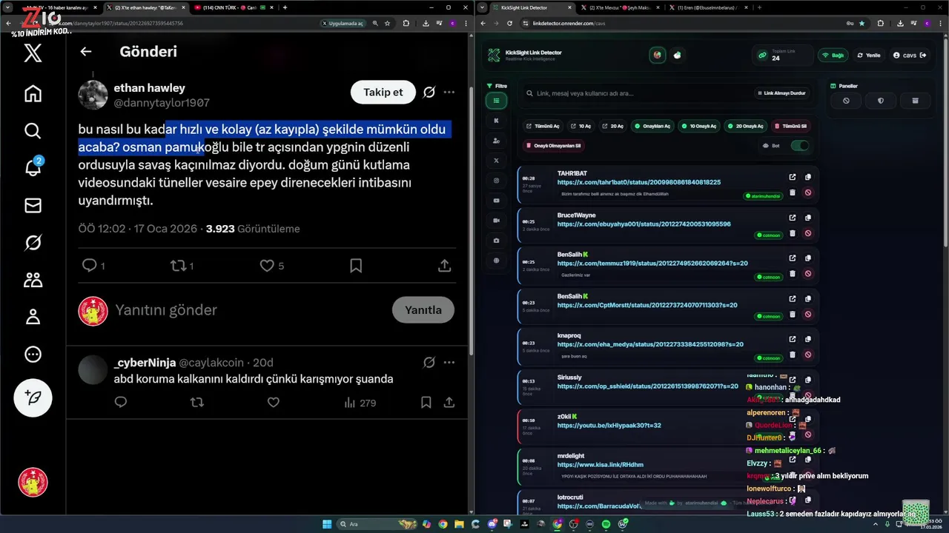Open Communities icon in X sidebar
Viewport: 949px width, 533px height.
33,280
